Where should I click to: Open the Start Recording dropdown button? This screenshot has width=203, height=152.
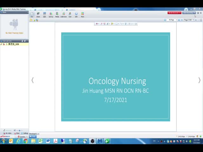pos(189,13)
